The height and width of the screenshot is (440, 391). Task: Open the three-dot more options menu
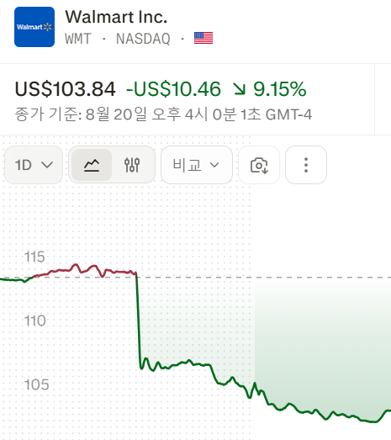[x=306, y=165]
